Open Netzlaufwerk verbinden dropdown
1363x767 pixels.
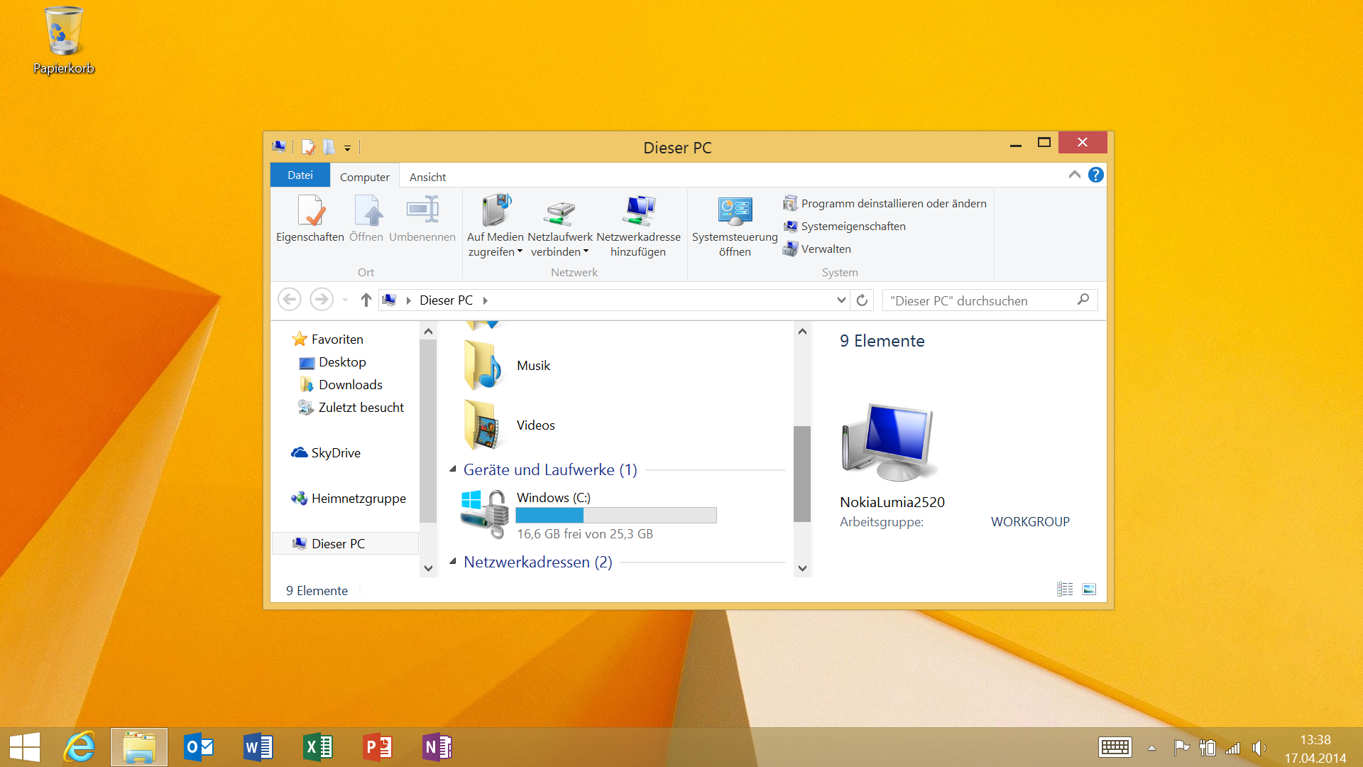tap(586, 251)
